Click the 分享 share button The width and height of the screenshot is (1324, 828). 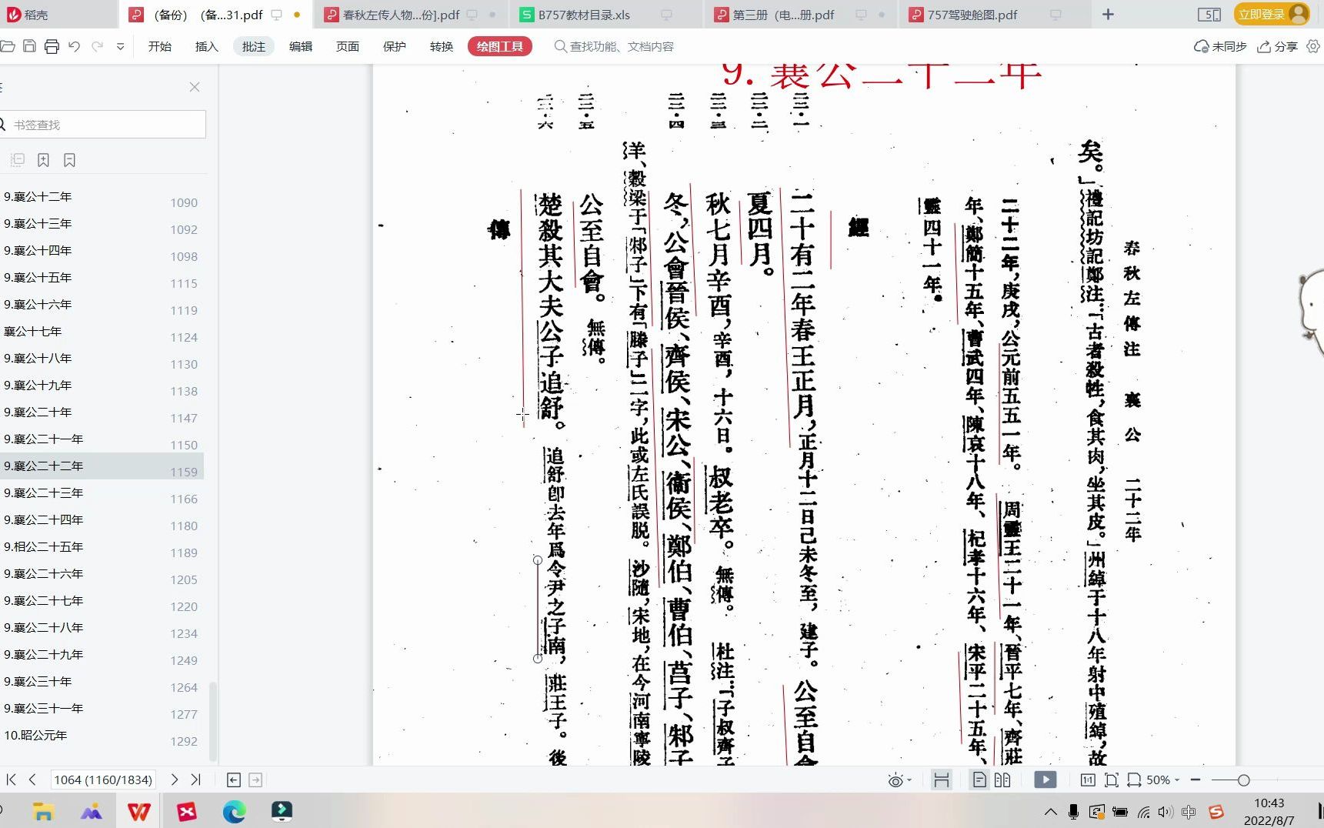[x=1277, y=46]
